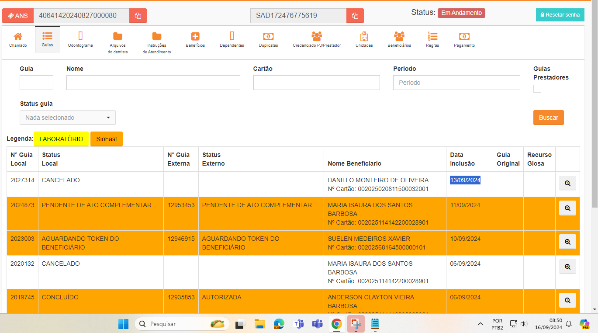Toggle the Guias Prestadores checkbox

pyautogui.click(x=537, y=89)
